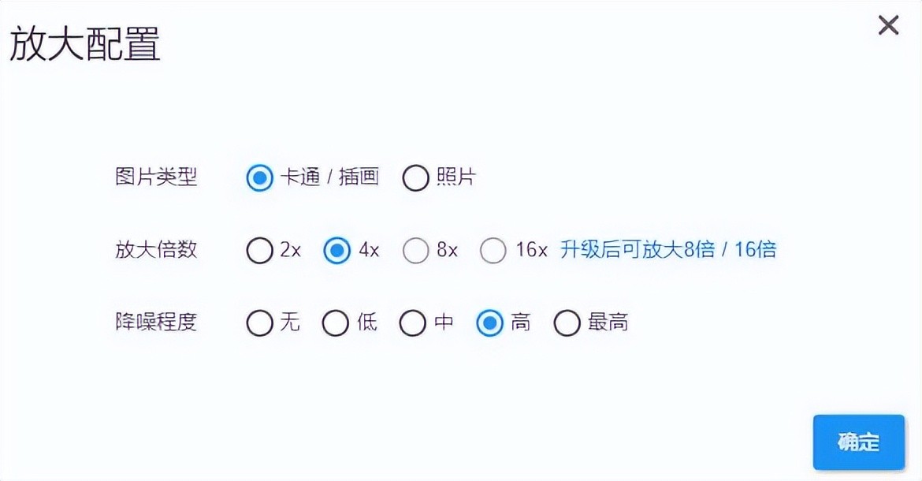The height and width of the screenshot is (481, 922).
Task: Click the 照片 text beside its radio
Action: click(455, 177)
